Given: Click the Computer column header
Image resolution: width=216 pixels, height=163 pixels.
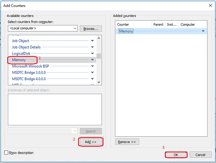Looking at the screenshot, I should 192,25.
